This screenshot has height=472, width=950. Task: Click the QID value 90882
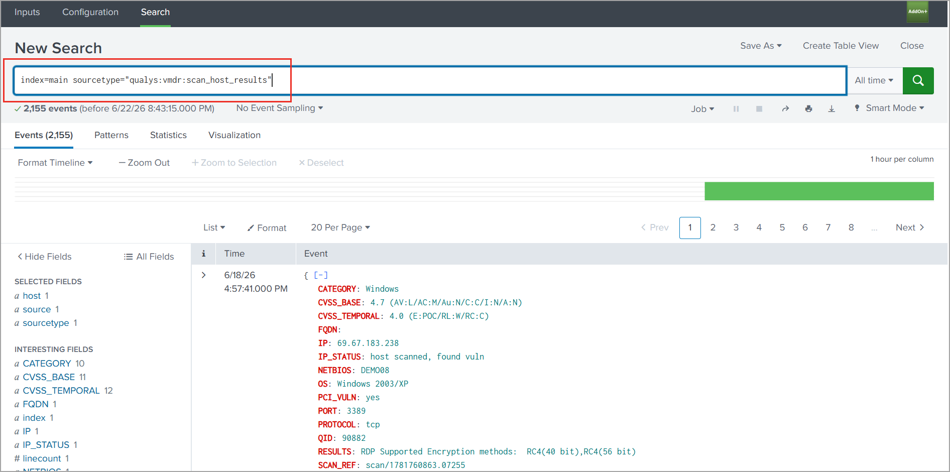point(354,438)
